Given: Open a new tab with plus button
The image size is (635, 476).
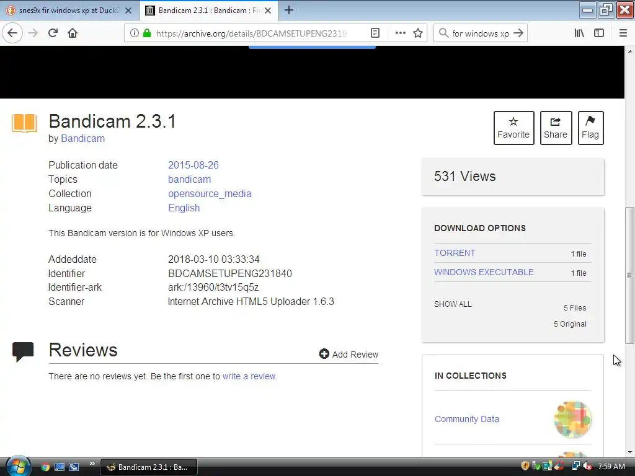Looking at the screenshot, I should [289, 10].
